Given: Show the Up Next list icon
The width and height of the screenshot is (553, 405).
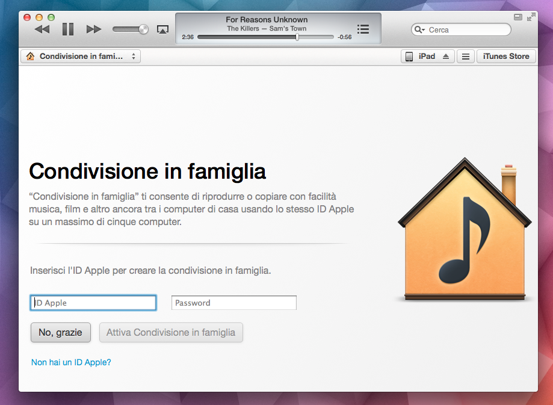Looking at the screenshot, I should (x=363, y=29).
